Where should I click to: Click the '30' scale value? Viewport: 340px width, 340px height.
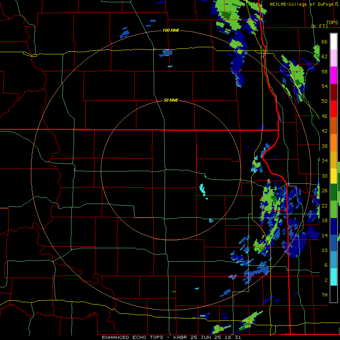(x=325, y=176)
